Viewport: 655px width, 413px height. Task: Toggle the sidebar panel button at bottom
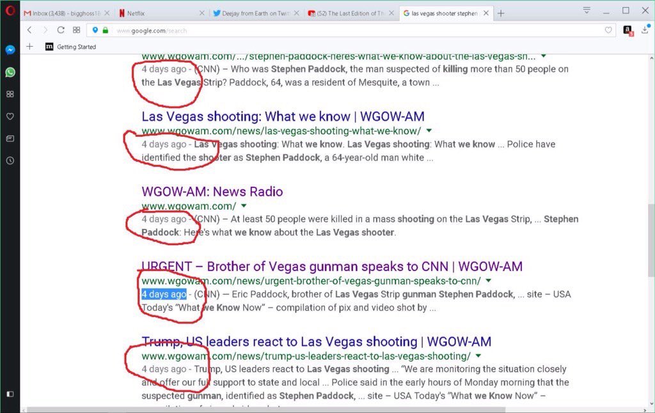tap(10, 394)
